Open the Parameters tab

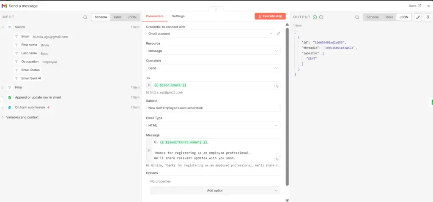pos(155,16)
